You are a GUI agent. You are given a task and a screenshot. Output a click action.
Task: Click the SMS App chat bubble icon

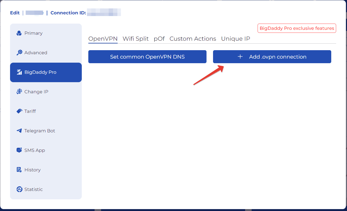click(19, 150)
